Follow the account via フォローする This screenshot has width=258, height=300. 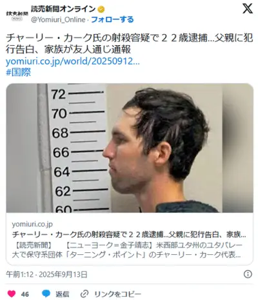pos(112,19)
